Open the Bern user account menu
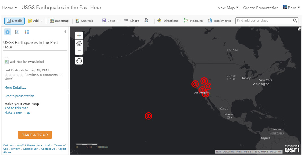303x156 pixels. click(x=291, y=8)
